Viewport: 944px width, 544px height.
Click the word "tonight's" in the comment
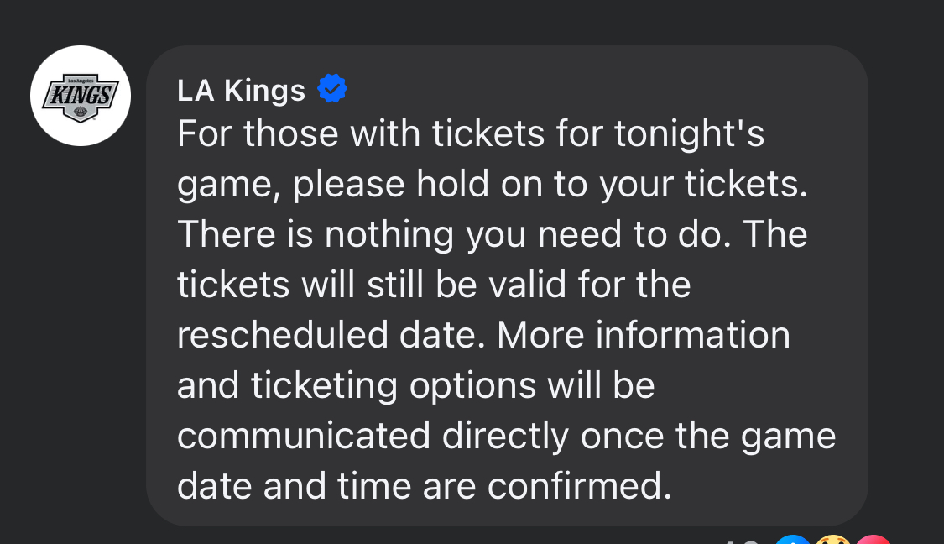[689, 133]
